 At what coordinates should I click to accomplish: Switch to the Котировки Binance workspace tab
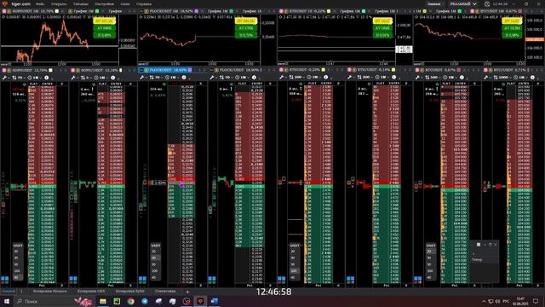49,292
